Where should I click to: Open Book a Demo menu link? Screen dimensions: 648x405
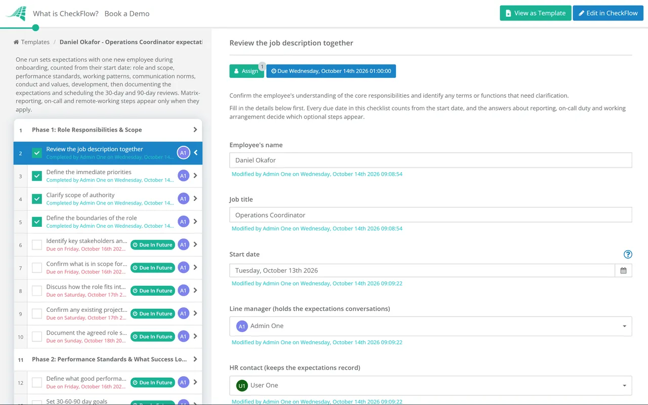coord(127,14)
